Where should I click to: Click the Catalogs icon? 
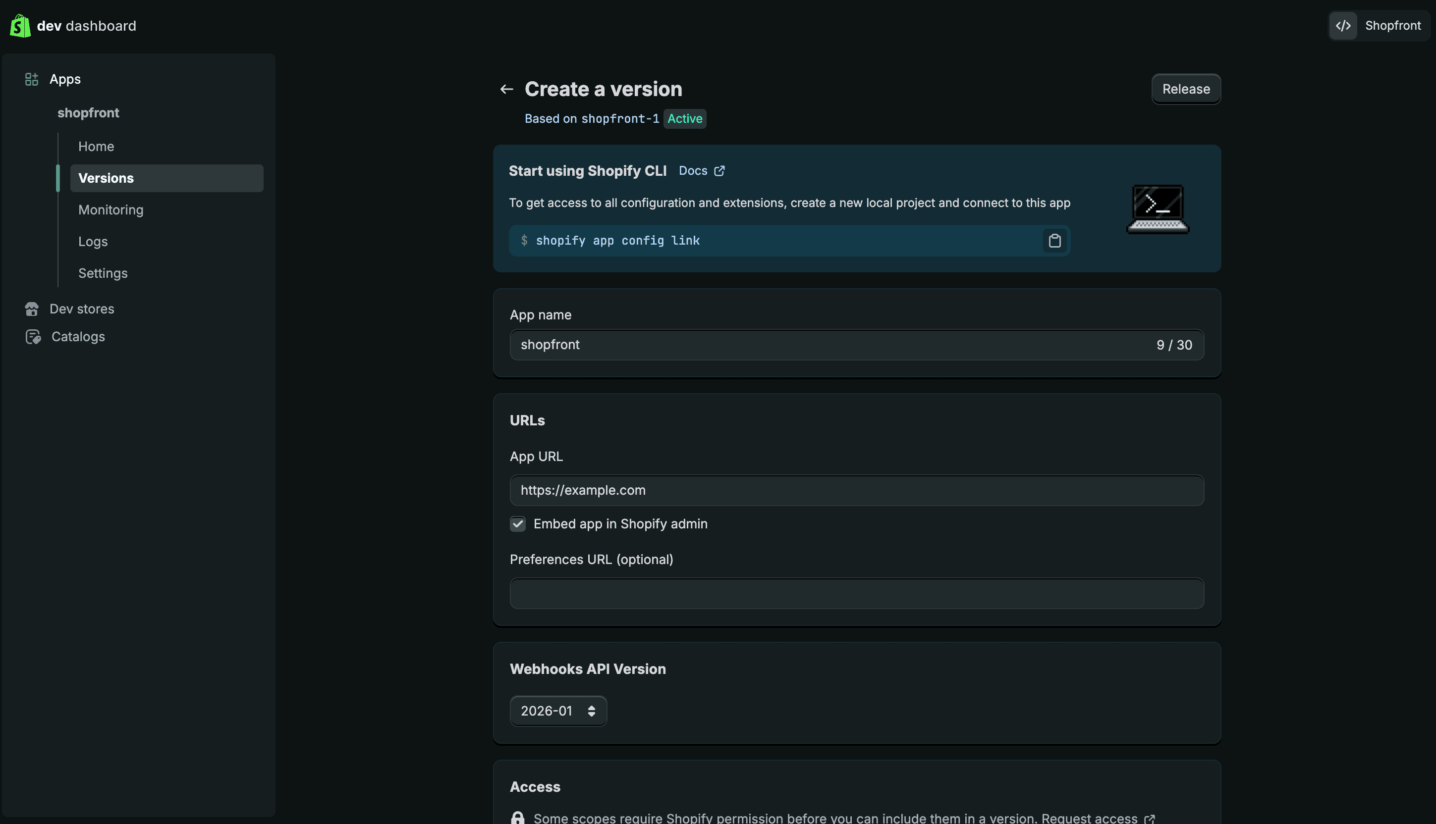click(x=33, y=337)
